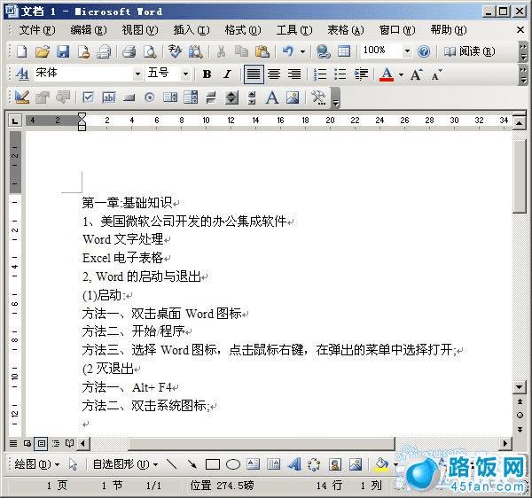Shrink font size with the small A icon
Viewport: 532px width, 498px height.
pyautogui.click(x=436, y=74)
